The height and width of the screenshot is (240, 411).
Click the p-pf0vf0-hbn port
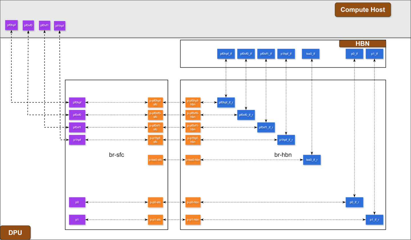tap(193, 115)
